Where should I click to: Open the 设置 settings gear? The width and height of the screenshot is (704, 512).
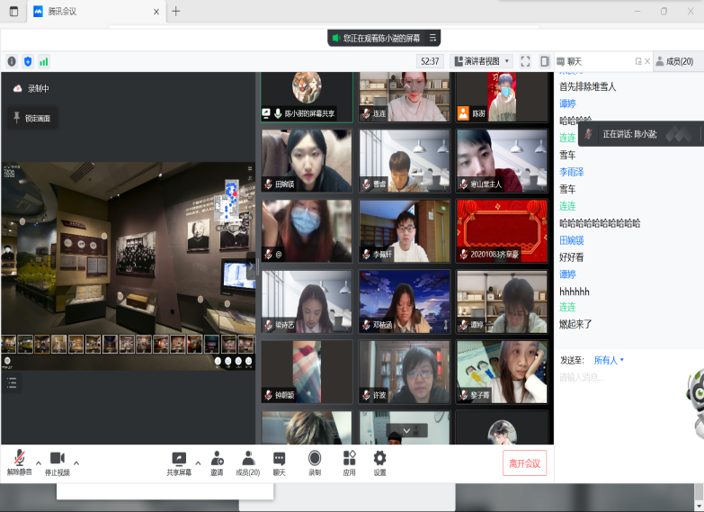pyautogui.click(x=380, y=459)
